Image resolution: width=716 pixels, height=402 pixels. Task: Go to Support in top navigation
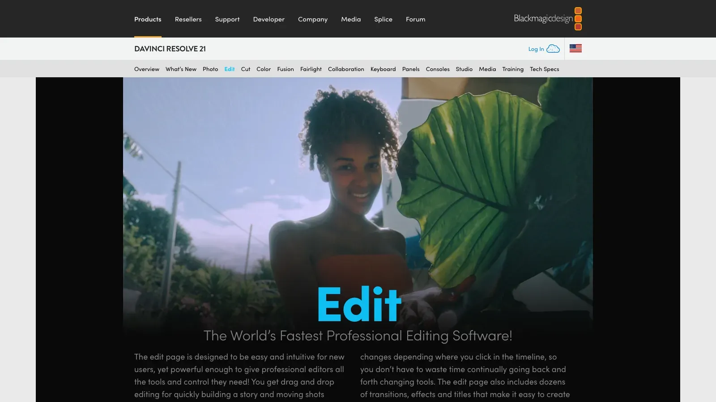click(227, 19)
